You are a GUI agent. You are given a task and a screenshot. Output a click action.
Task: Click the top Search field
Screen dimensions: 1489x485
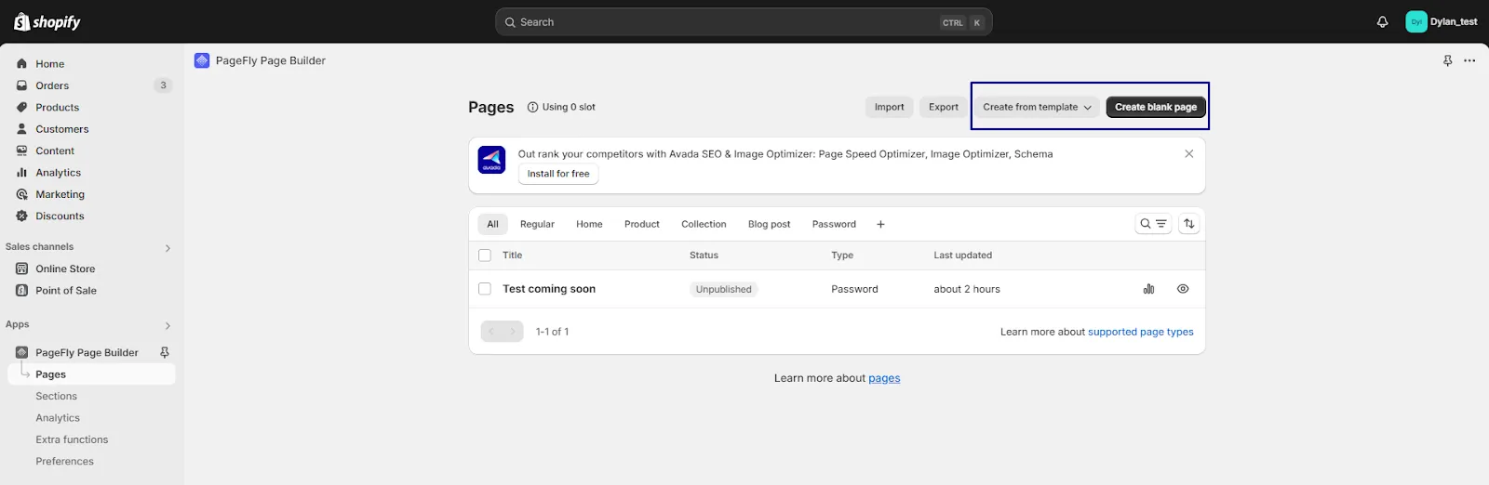tap(744, 22)
